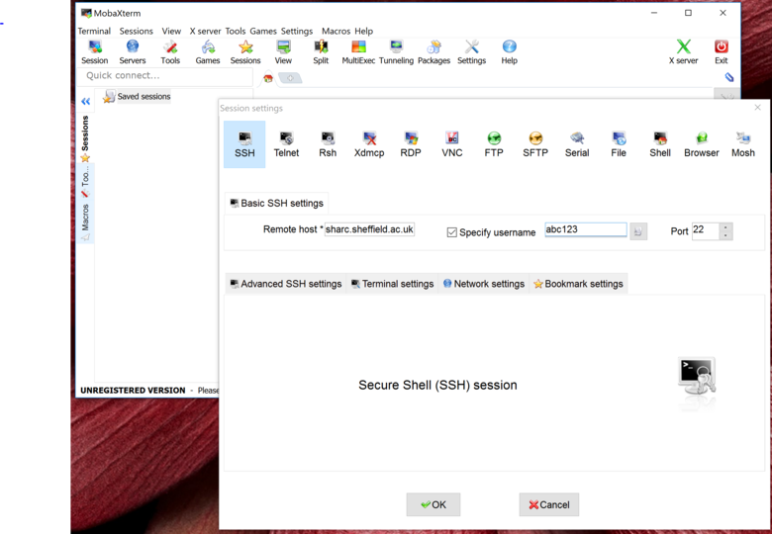
Task: Toggle the Specify username checkbox
Action: point(451,232)
